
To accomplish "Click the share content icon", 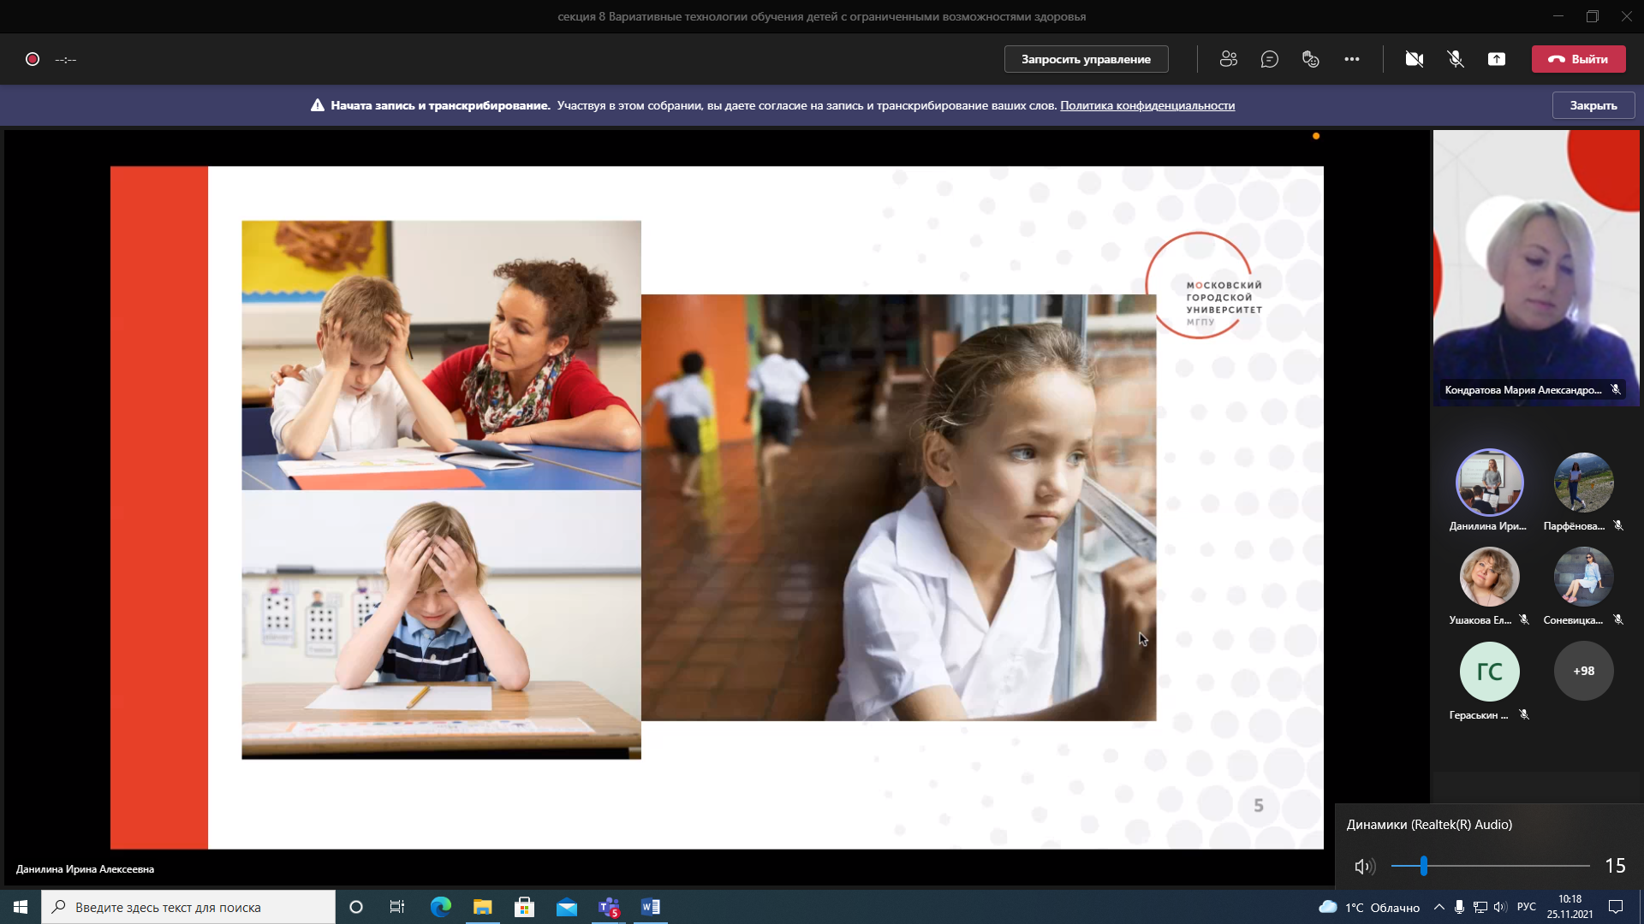I will [x=1496, y=59].
